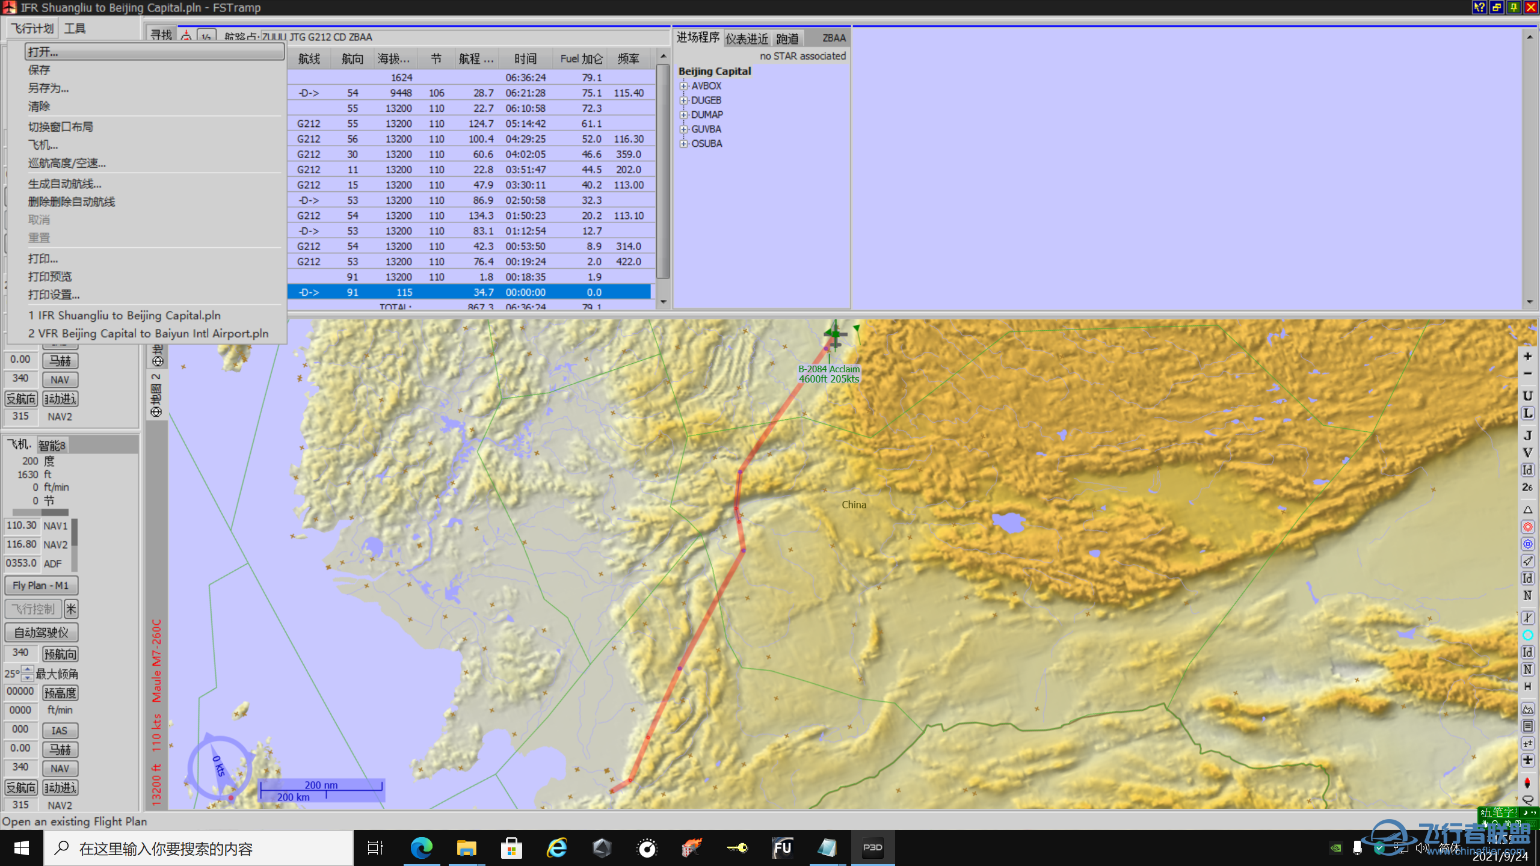Viewport: 1540px width, 866px height.
Task: Click flight plan table scroll-up arrow
Action: pos(663,57)
